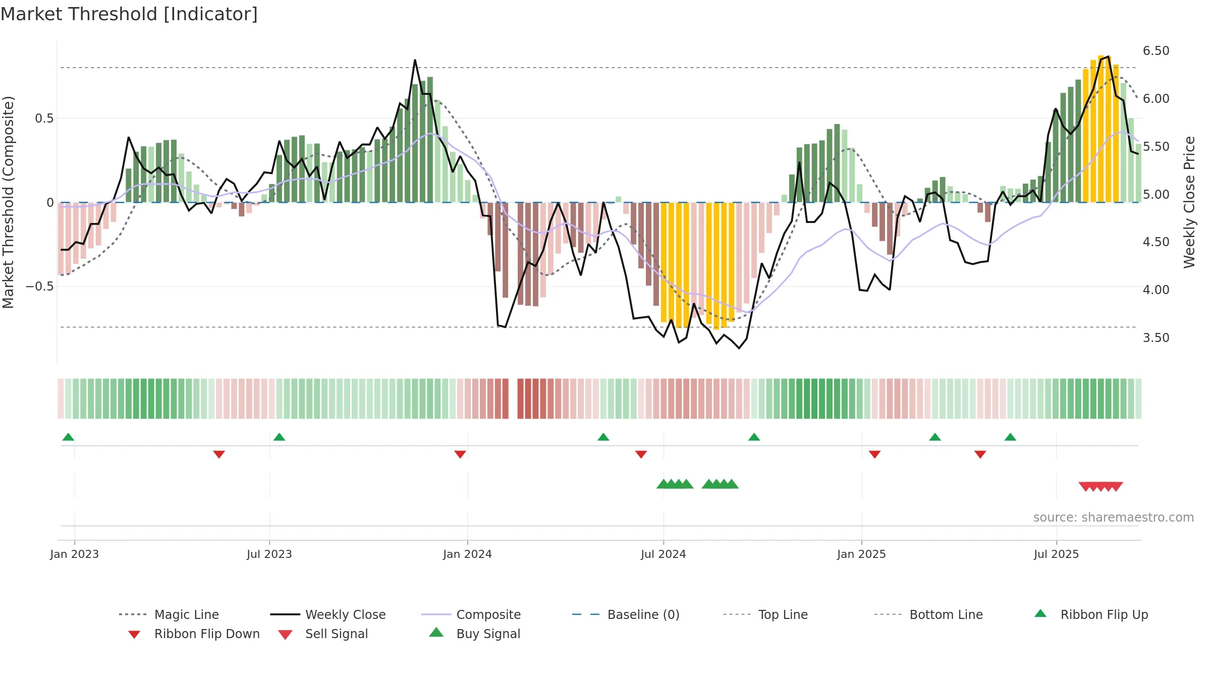Click the first ribbon flip up marker at Jan 2023

[x=69, y=437]
